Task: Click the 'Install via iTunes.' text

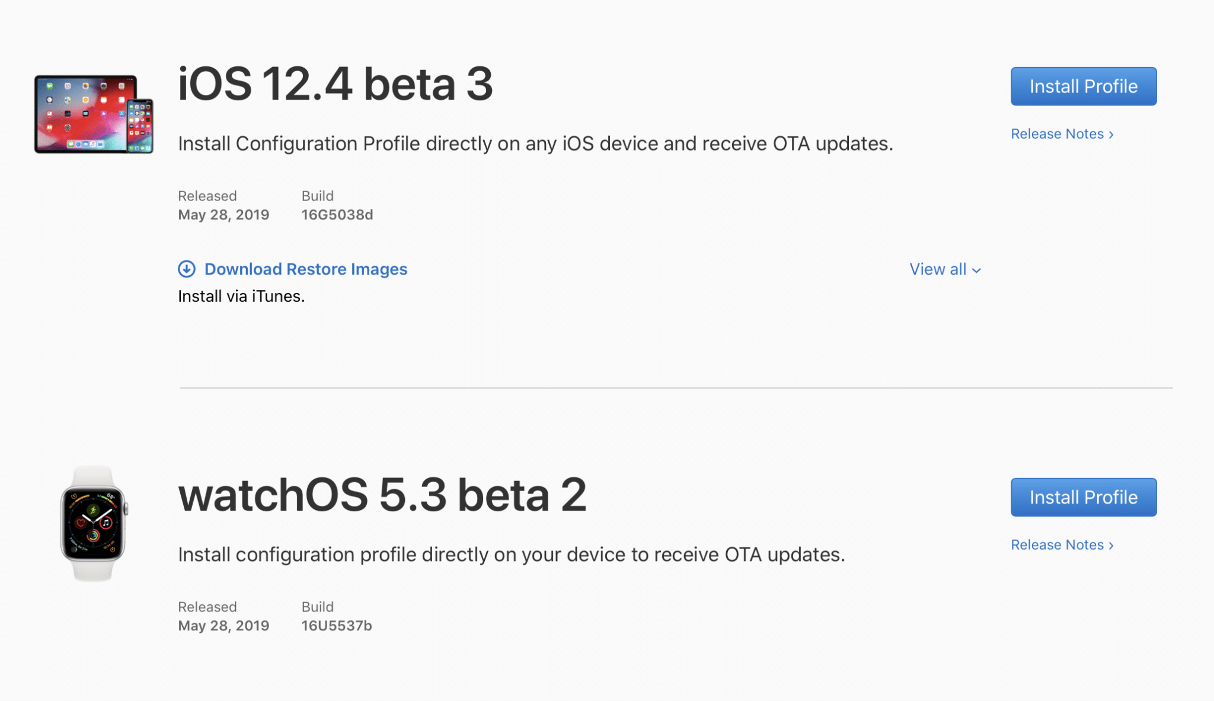Action: click(x=241, y=296)
